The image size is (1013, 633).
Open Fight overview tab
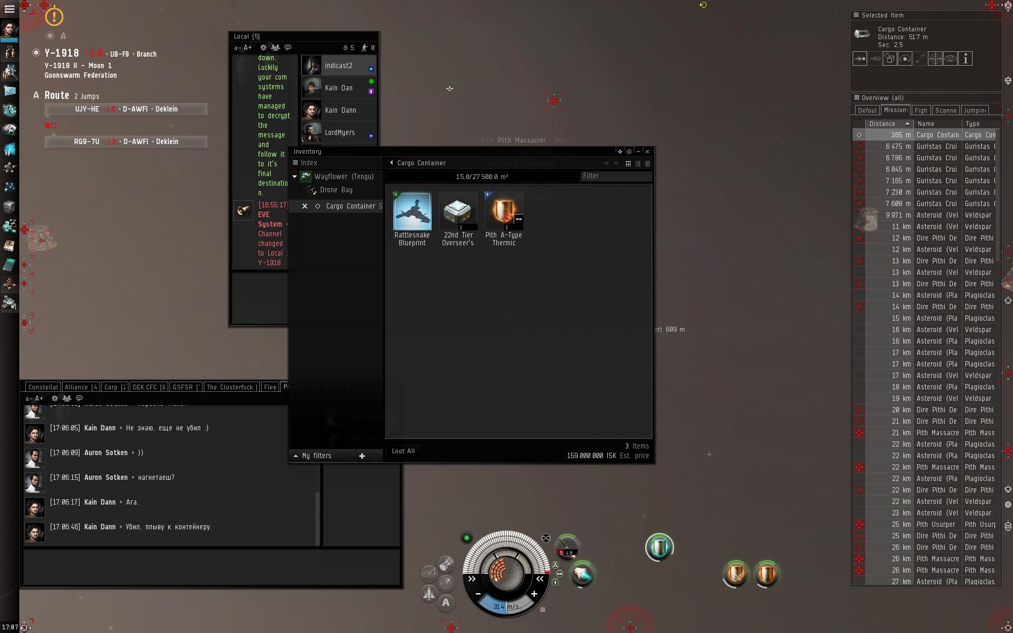pos(921,110)
